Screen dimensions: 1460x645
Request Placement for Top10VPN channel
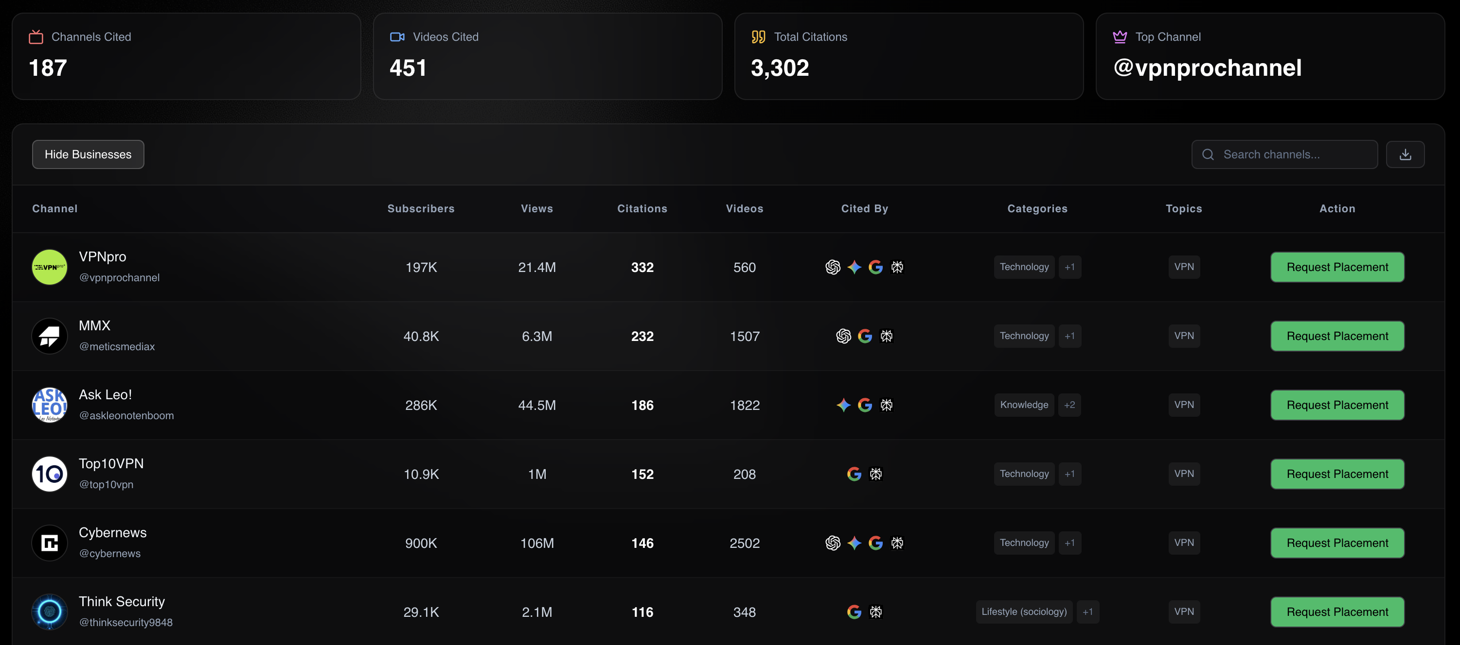coord(1337,474)
